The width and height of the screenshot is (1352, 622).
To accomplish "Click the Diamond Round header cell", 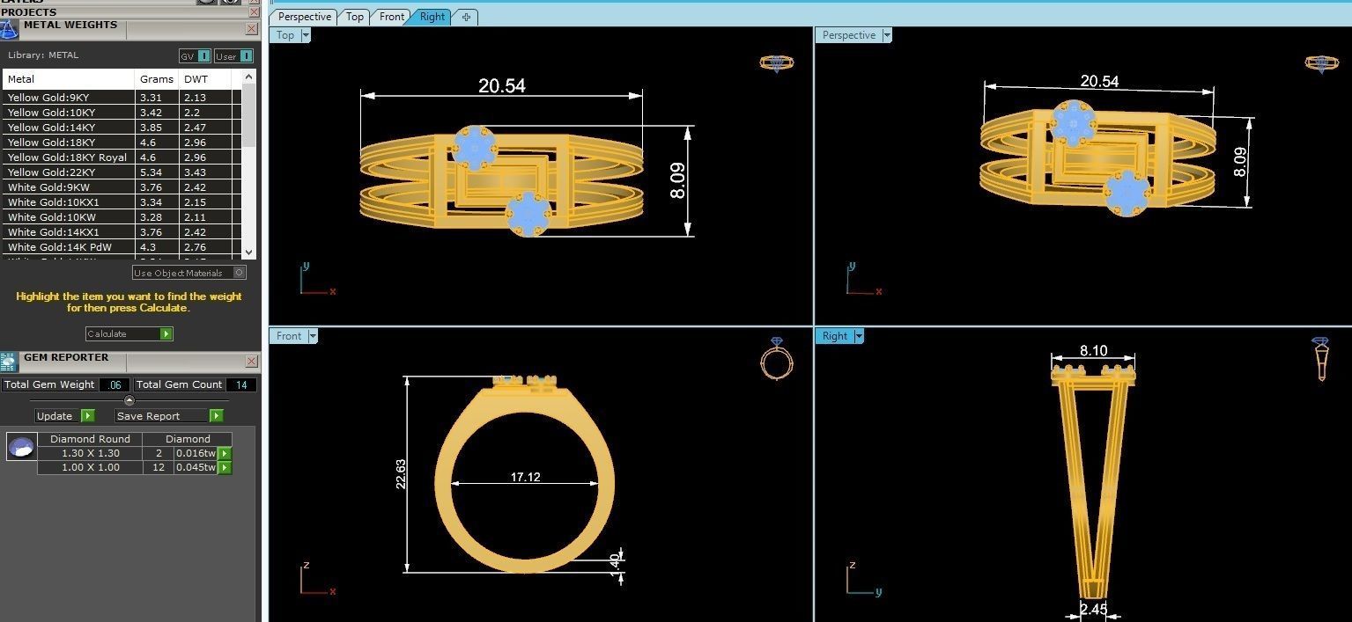I will click(x=90, y=439).
